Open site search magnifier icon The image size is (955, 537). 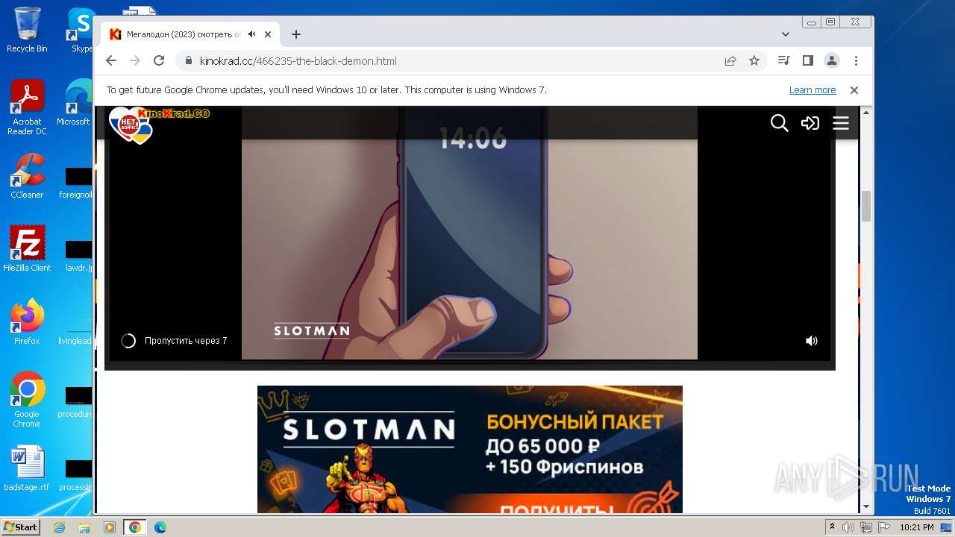pyautogui.click(x=779, y=123)
